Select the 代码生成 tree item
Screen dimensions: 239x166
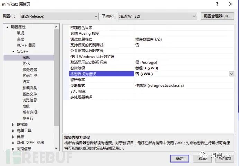[30, 76]
